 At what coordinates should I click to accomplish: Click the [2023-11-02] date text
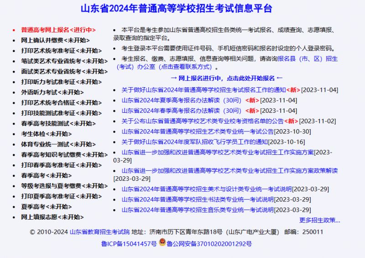click(x=318, y=121)
